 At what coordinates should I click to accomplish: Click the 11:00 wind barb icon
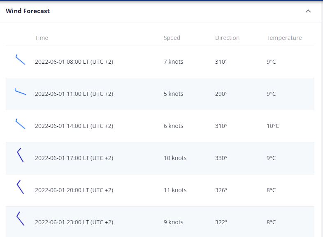point(20,92)
